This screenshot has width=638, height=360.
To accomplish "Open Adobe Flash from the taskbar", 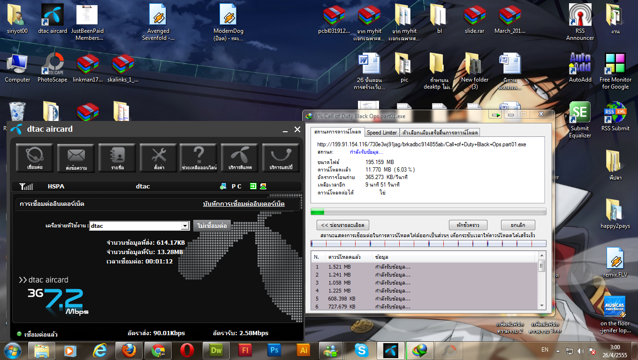I will pyautogui.click(x=245, y=350).
